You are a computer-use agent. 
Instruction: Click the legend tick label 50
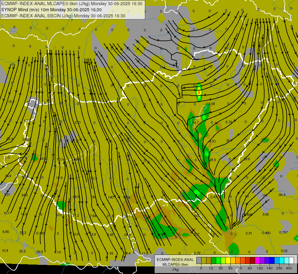(x=230, y=268)
